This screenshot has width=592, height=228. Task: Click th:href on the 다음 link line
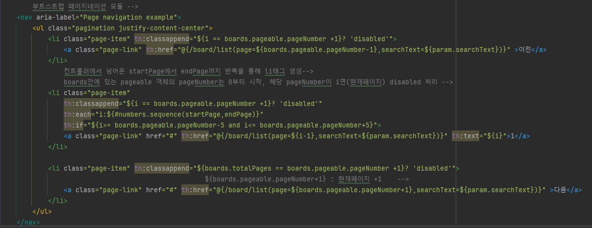tap(195, 190)
